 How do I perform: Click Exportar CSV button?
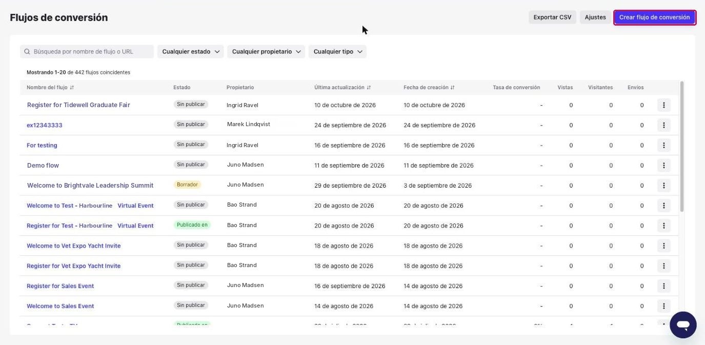[552, 17]
